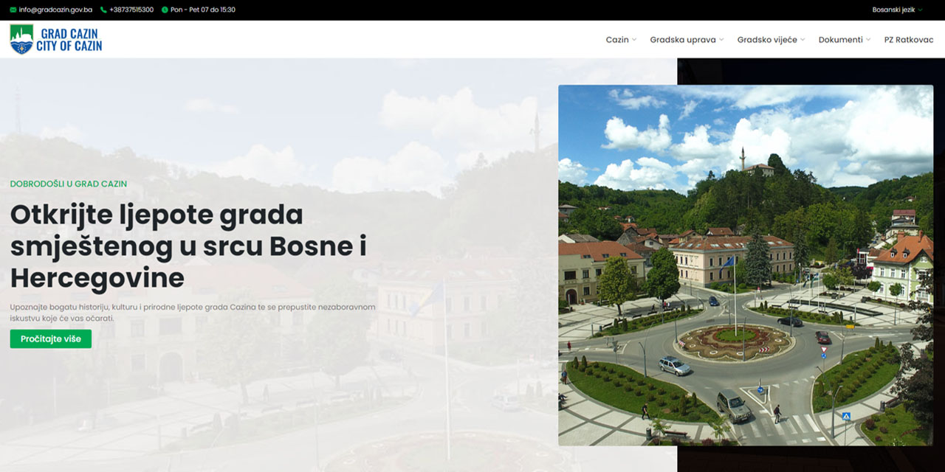
Task: Expand the Dokumenti chevron arrow
Action: click(868, 40)
